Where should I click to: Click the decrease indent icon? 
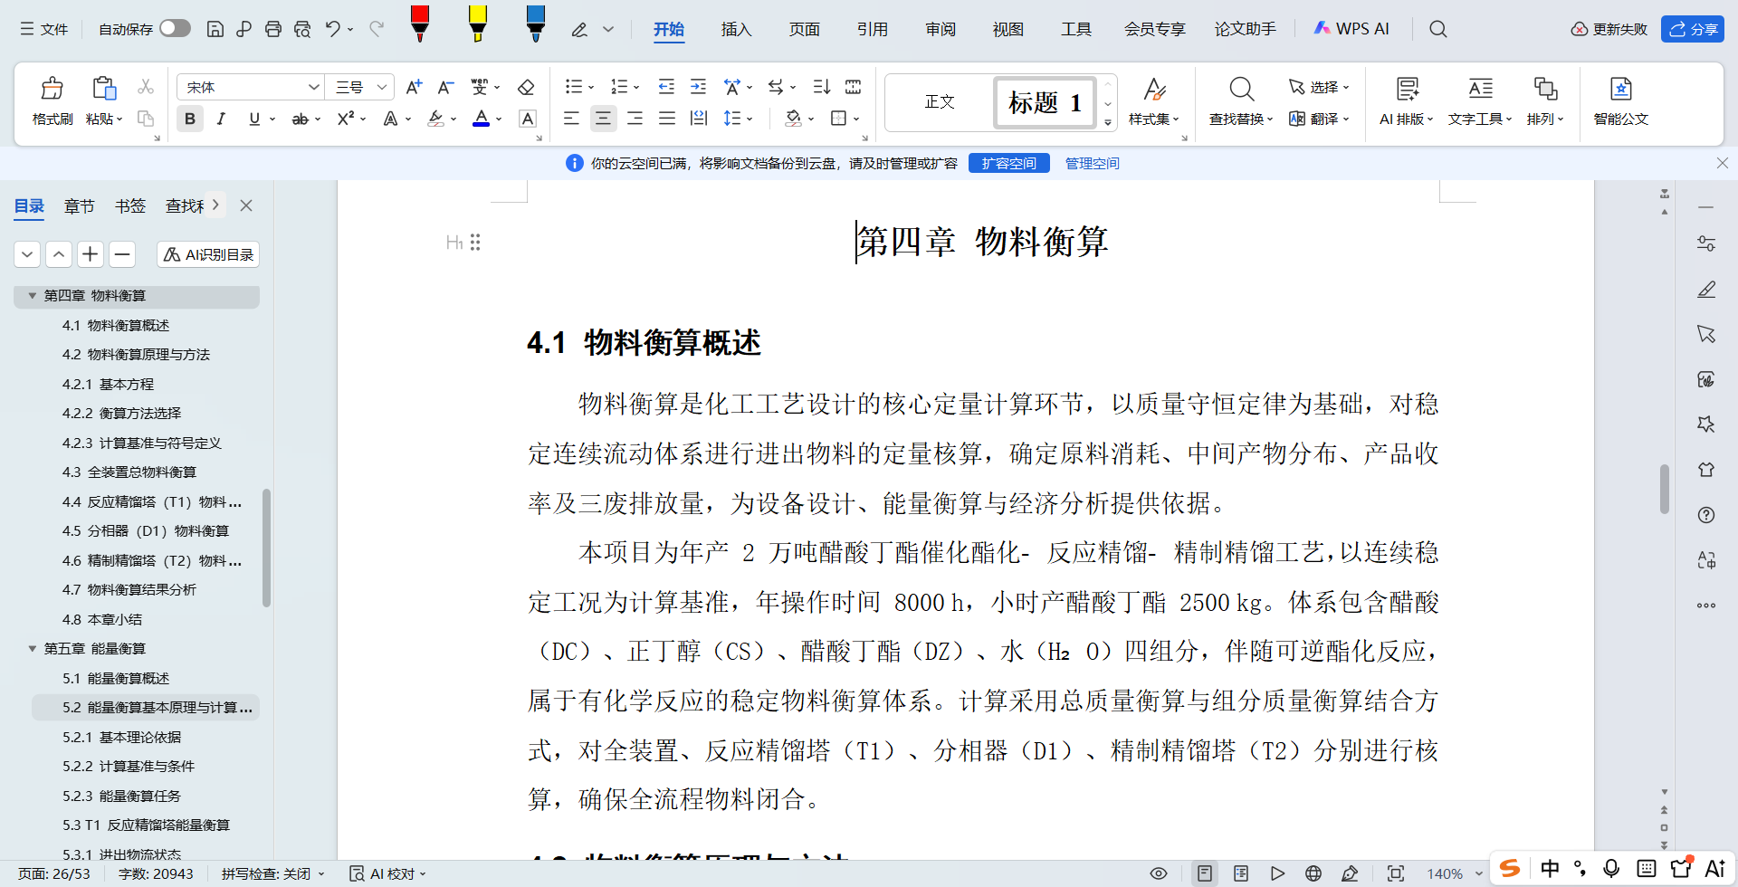[x=666, y=87]
